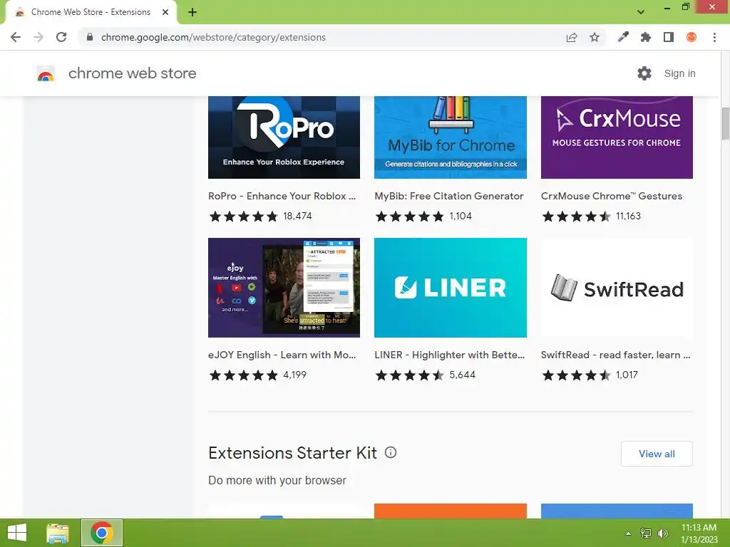730x547 pixels.
Task: Open web store settings gear
Action: pos(644,73)
